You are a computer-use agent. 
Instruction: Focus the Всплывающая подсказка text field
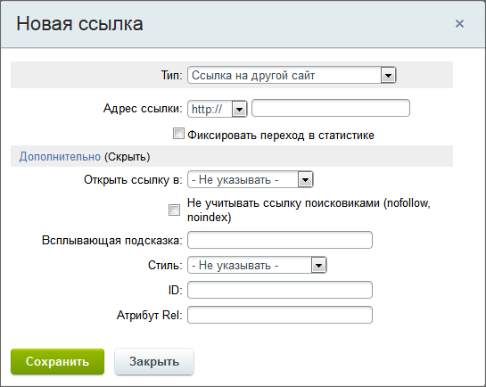click(280, 240)
